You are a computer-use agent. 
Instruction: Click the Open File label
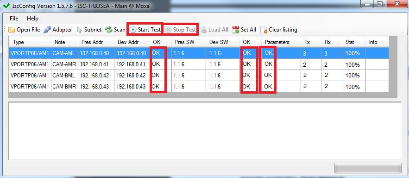pos(28,30)
